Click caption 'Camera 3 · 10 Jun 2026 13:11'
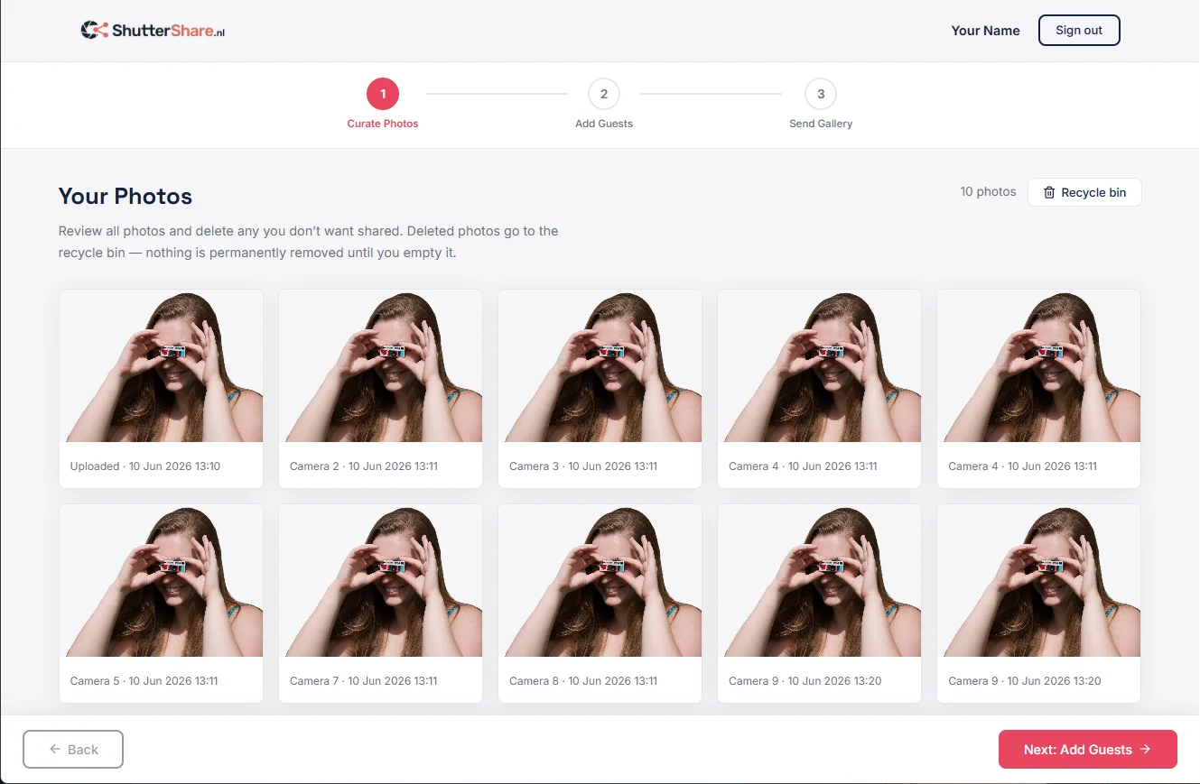The height and width of the screenshot is (784, 1200). (583, 466)
